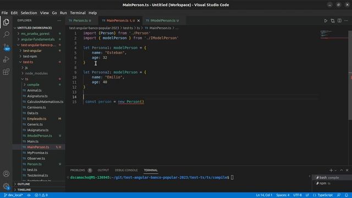Open the Go menu

coord(54,13)
